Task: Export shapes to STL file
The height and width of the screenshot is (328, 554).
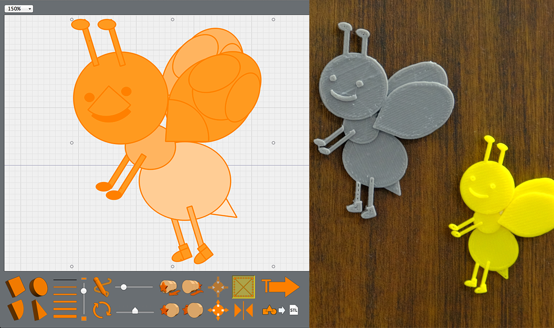Action: click(281, 310)
